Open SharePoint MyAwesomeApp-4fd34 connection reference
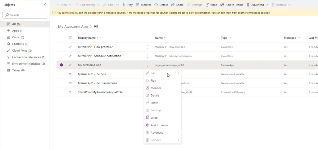Viewport: 318px width, 150px height. point(100,92)
